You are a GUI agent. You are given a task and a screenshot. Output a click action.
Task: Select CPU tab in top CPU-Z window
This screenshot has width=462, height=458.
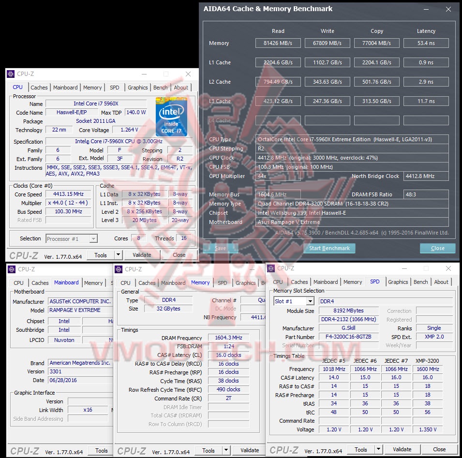point(18,87)
